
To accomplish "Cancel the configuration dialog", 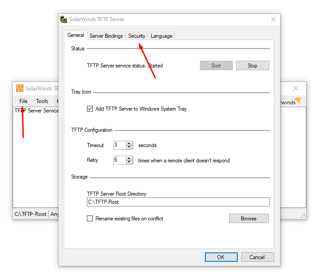I will click(258, 257).
